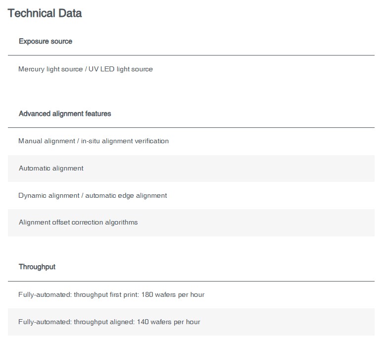The height and width of the screenshot is (341, 385).
Task: Click the automatic edge alignment text
Action: point(126,195)
